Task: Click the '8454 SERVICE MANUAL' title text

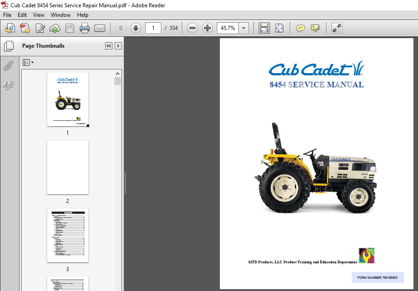Action: [x=317, y=84]
